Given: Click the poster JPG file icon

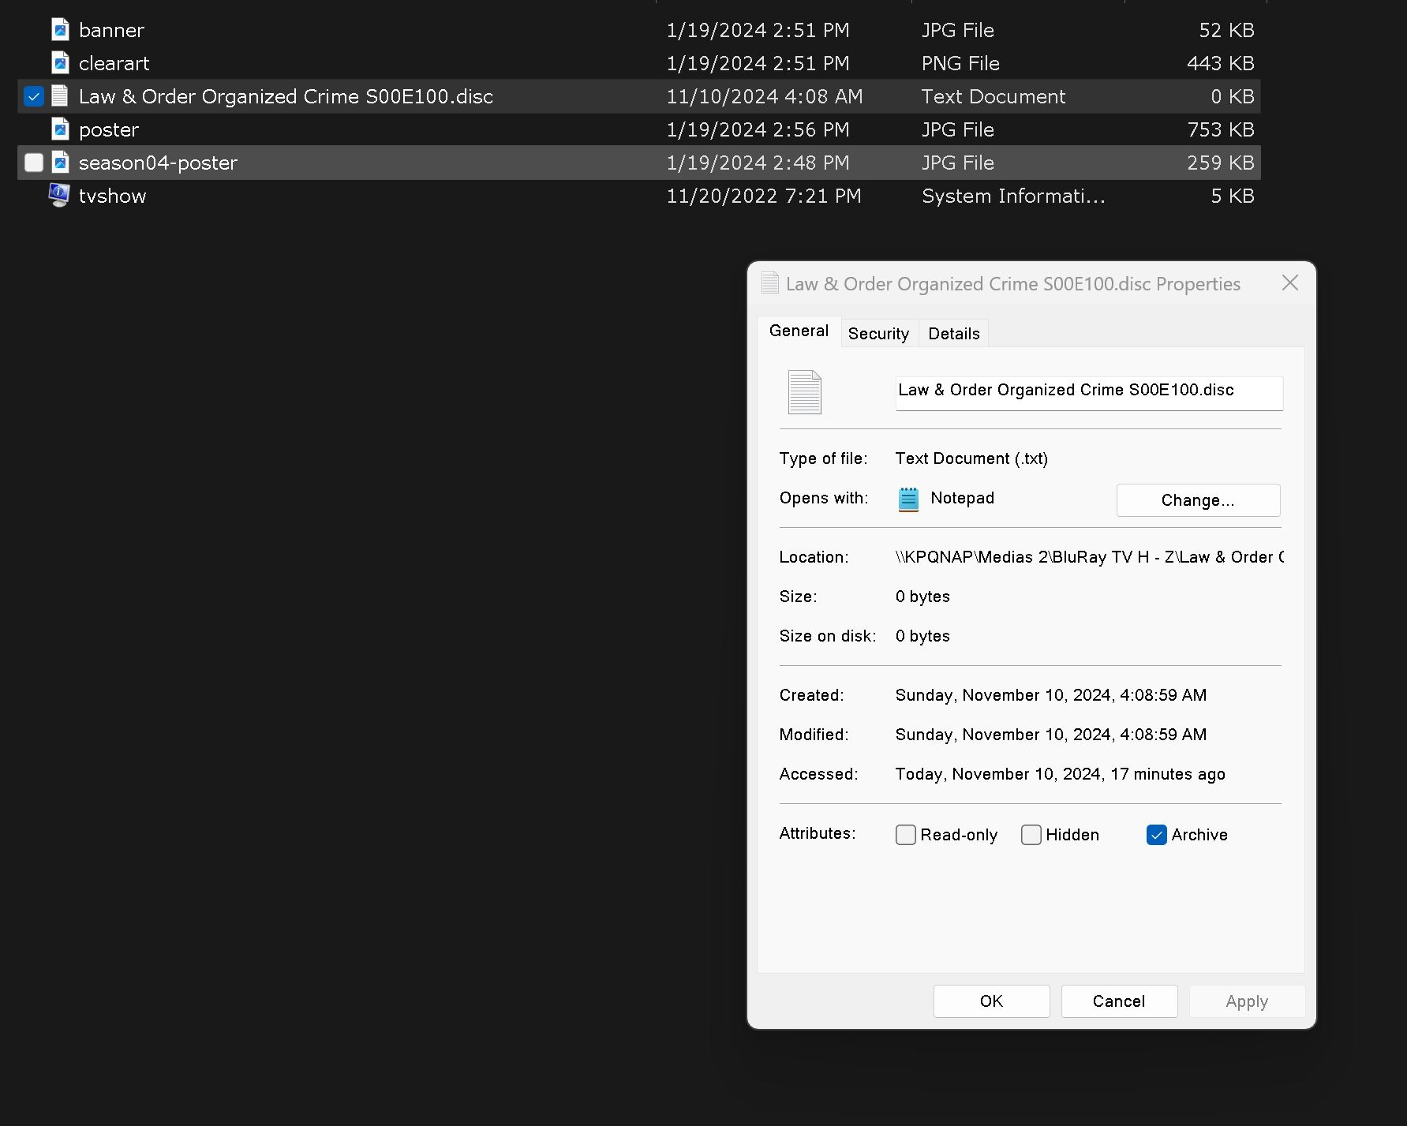Looking at the screenshot, I should 60,129.
